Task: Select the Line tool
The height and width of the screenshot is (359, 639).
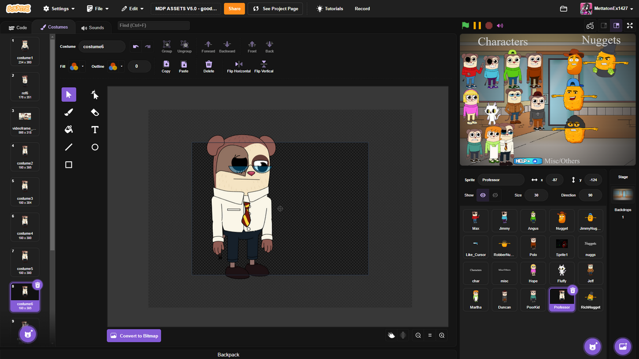Action: click(x=69, y=147)
